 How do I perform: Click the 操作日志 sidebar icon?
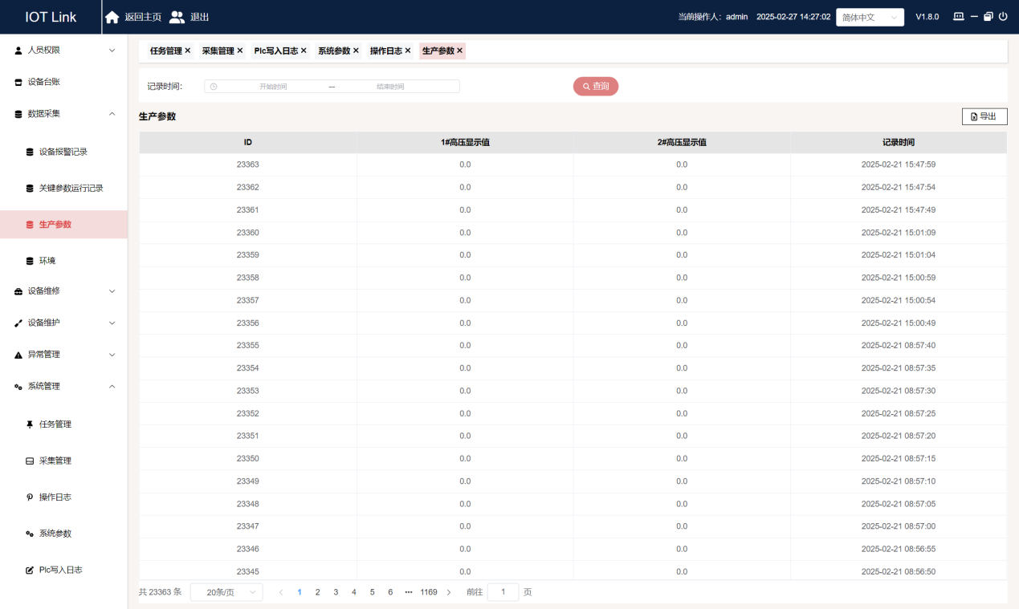[30, 497]
